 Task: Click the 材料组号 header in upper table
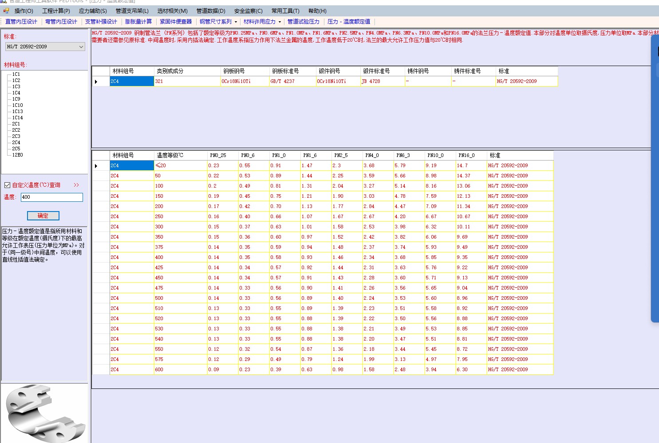[132, 71]
